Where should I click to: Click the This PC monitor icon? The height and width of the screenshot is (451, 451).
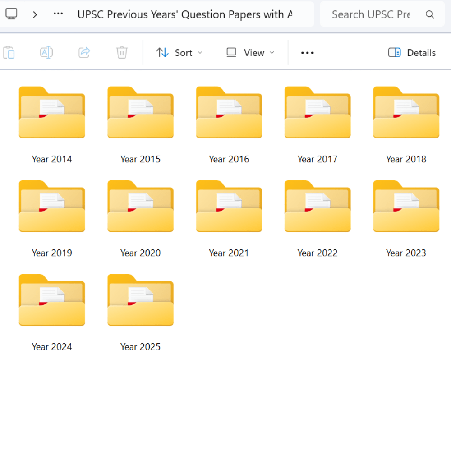pyautogui.click(x=11, y=14)
